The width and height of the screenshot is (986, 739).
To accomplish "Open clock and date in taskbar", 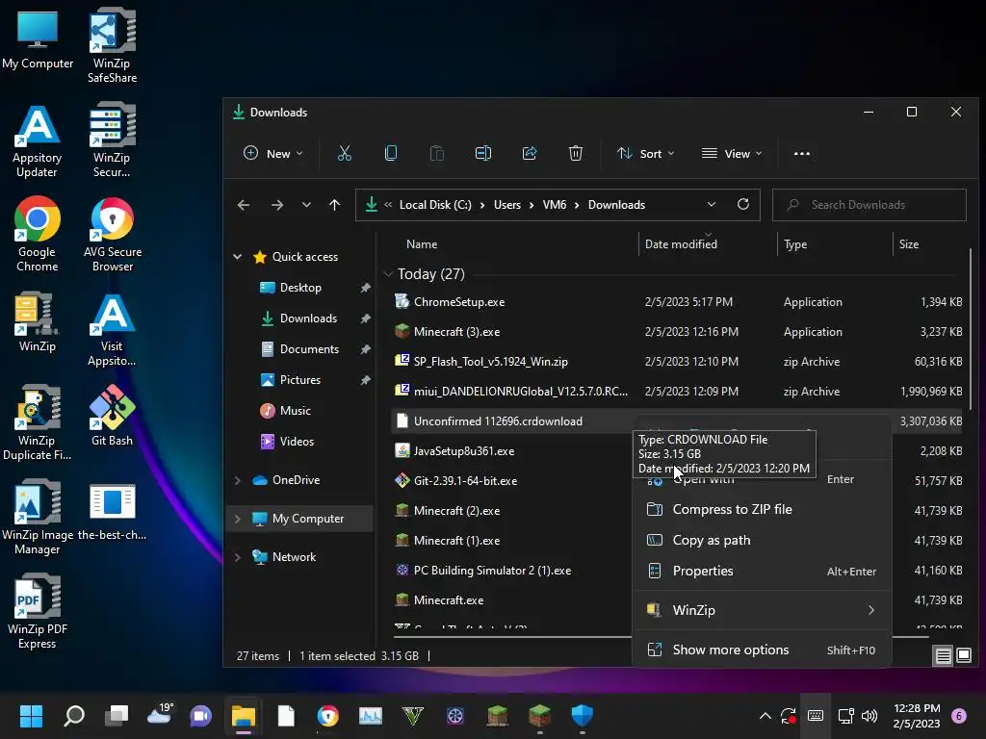I will [917, 716].
